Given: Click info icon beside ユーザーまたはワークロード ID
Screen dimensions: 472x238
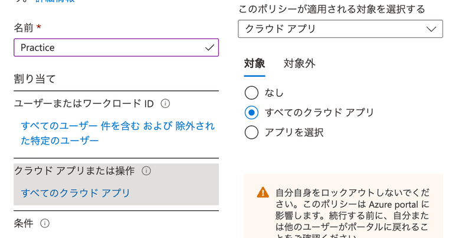Looking at the screenshot, I should click(166, 104).
